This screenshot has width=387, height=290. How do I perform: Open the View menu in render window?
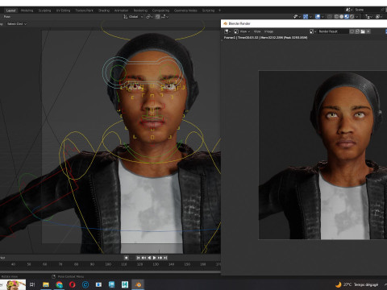tap(257, 31)
